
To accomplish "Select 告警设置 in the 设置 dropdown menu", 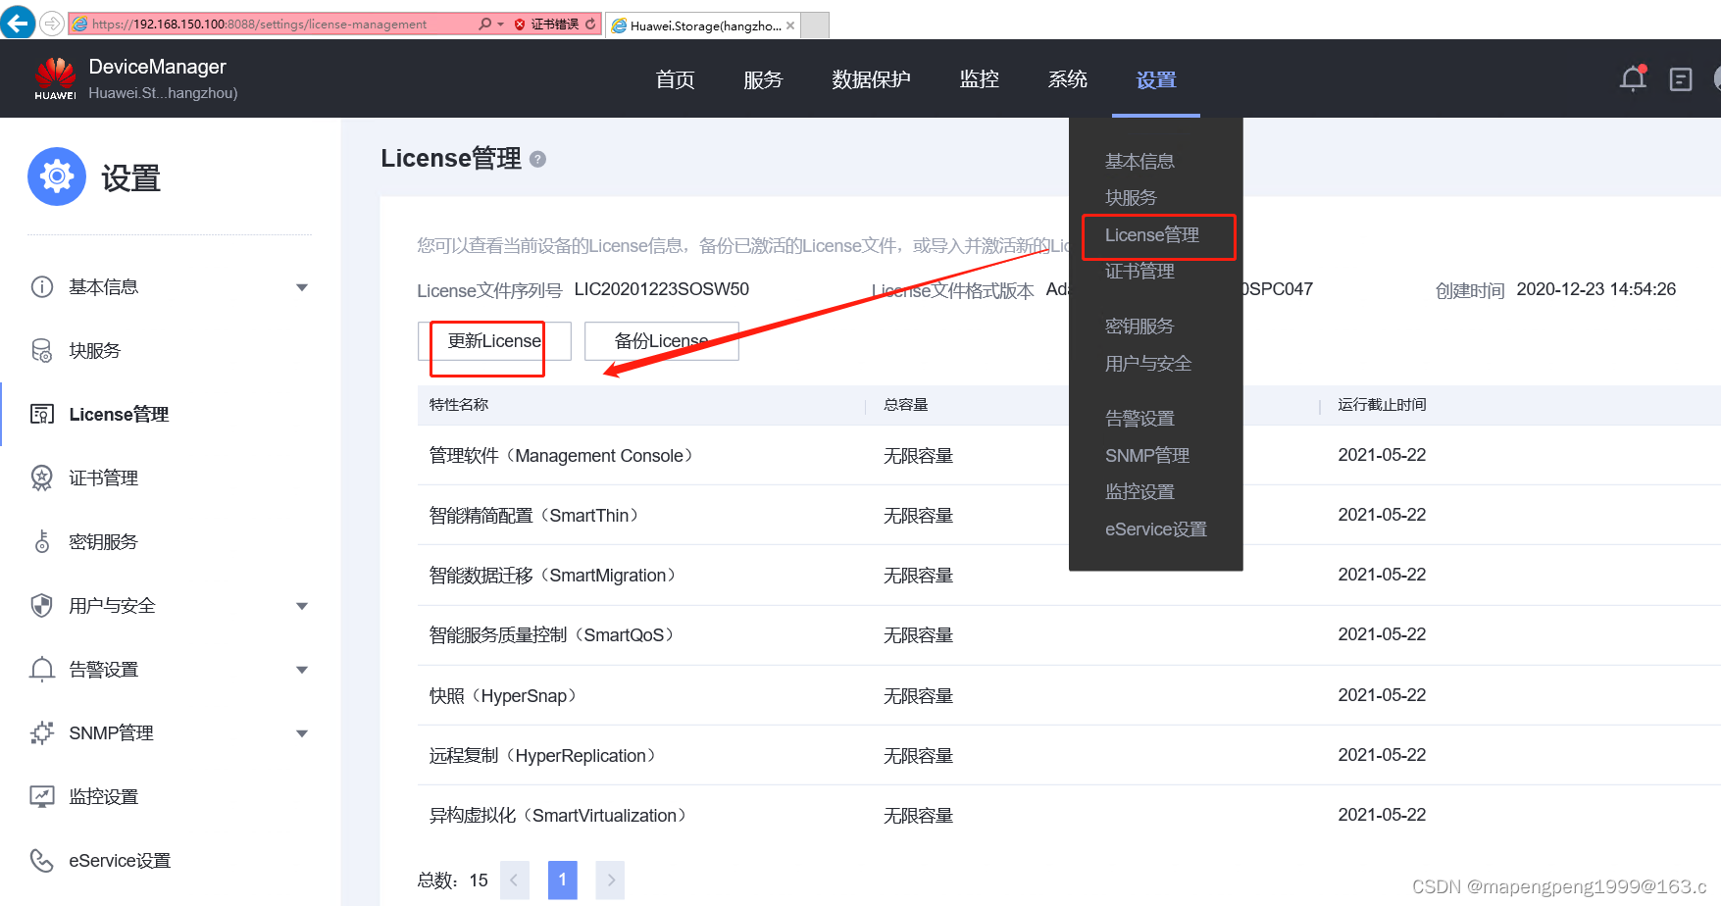I will pos(1139,419).
